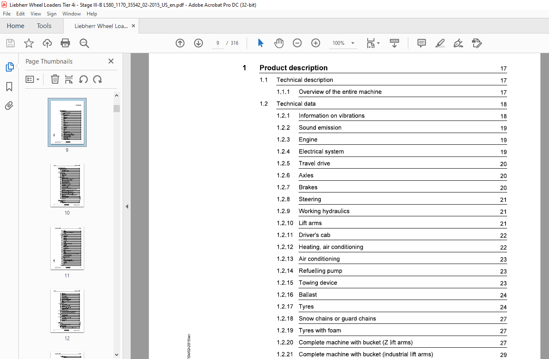Select the page 9 thumbnail
Viewport: 549px width, 359px height.
(67, 122)
